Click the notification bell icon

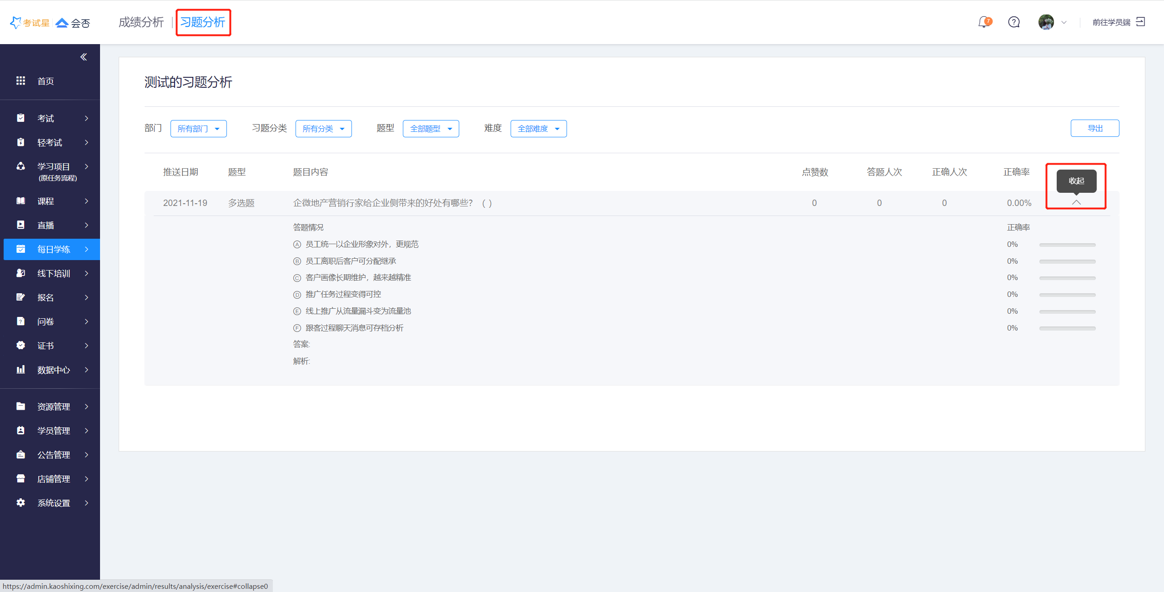pyautogui.click(x=984, y=22)
